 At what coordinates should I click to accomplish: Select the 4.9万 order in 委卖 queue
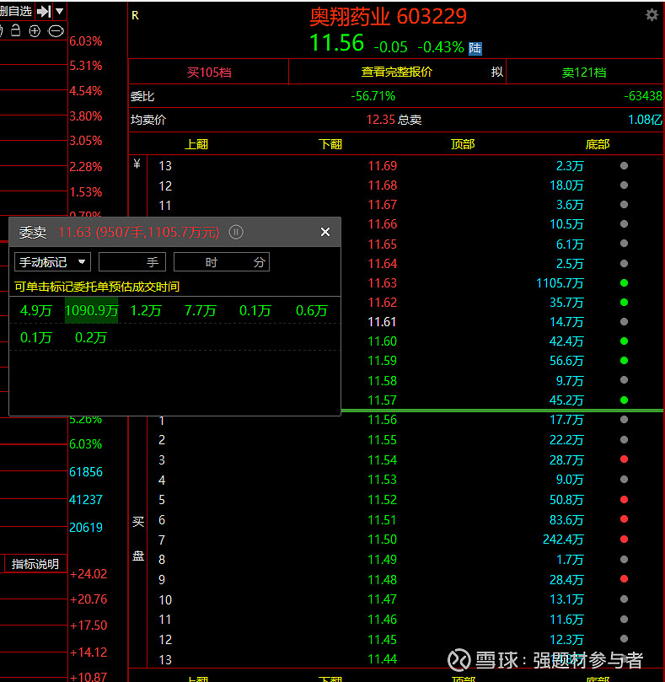tap(36, 310)
